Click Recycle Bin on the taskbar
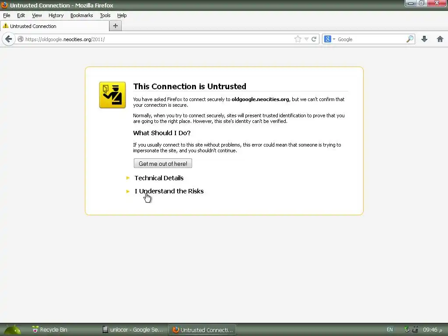Screen dimensions: 448x336 [x=50, y=330]
